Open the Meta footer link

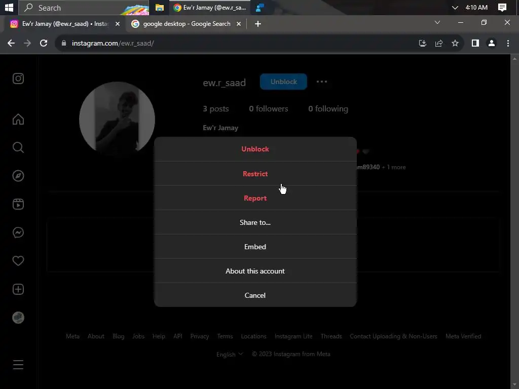[x=72, y=336]
